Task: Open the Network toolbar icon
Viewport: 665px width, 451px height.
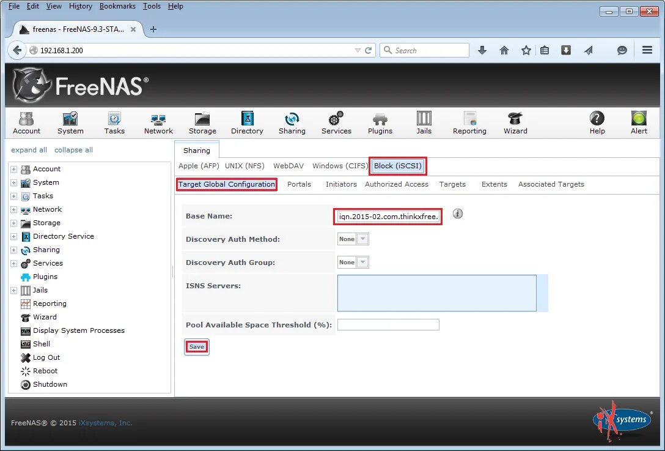Action: [x=158, y=123]
